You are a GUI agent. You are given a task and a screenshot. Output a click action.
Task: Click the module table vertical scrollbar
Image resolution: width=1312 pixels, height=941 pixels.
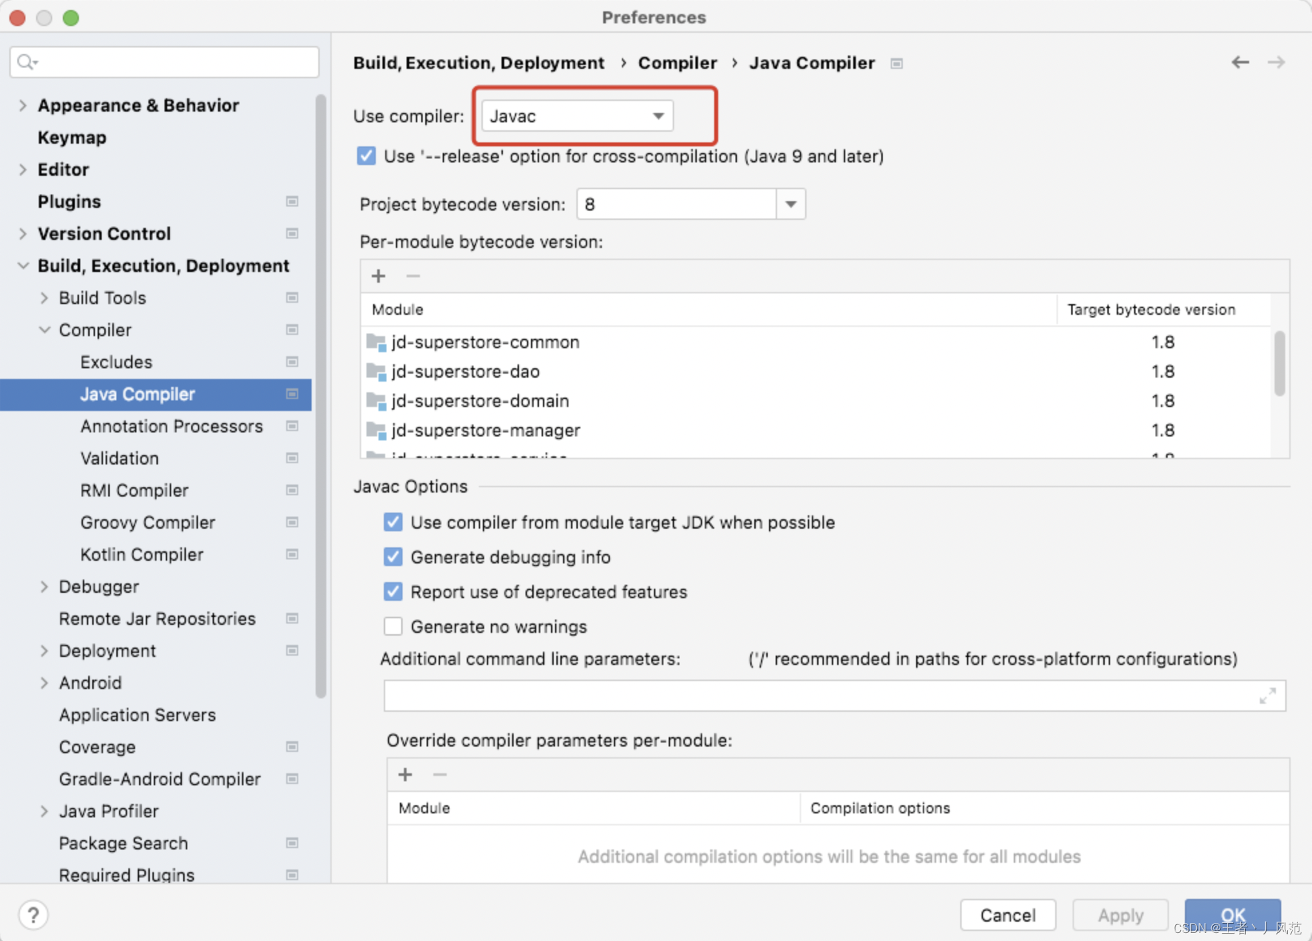point(1279,364)
